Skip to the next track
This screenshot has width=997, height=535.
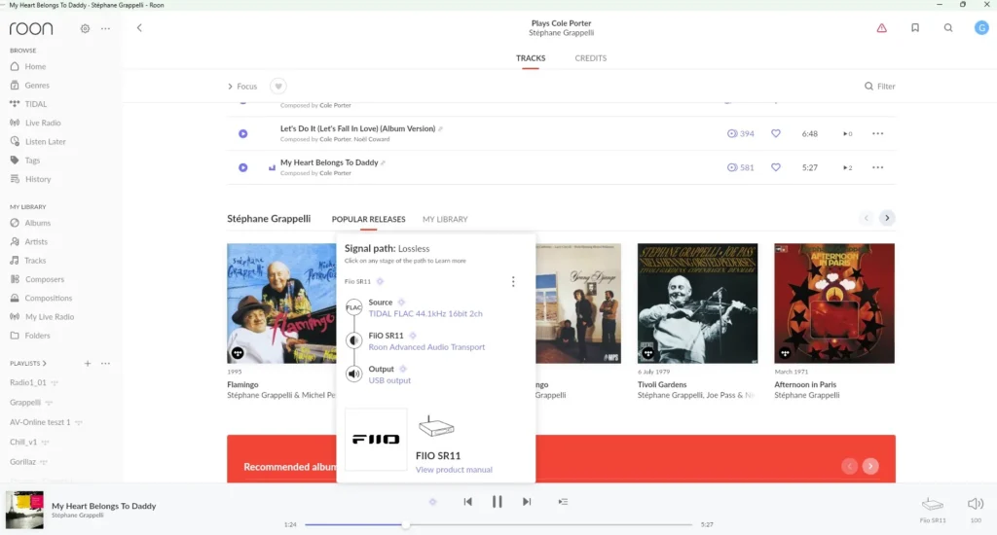[x=527, y=502]
